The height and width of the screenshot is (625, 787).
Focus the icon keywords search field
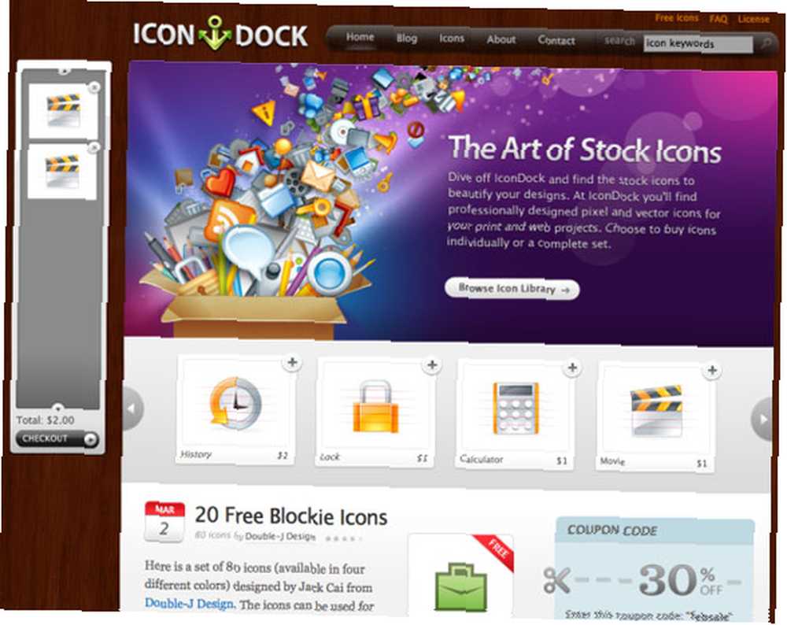tap(698, 43)
